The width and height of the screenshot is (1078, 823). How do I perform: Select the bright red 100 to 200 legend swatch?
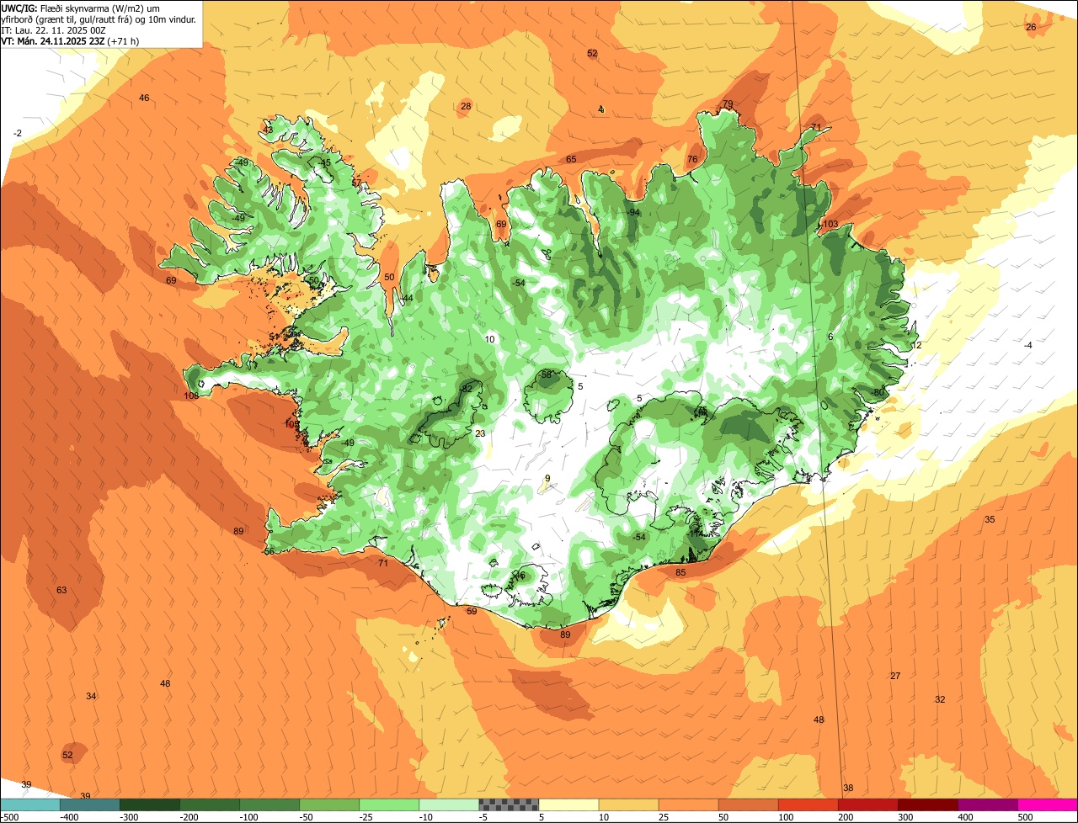coord(808,804)
